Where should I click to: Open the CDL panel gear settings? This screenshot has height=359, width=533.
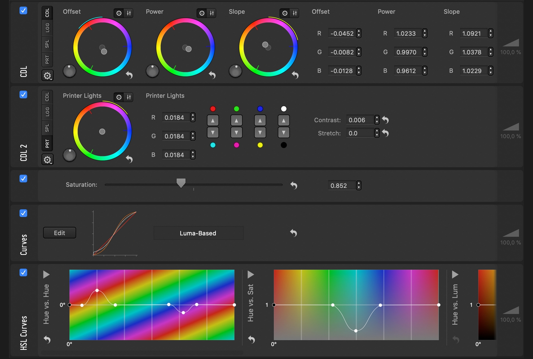(x=47, y=76)
